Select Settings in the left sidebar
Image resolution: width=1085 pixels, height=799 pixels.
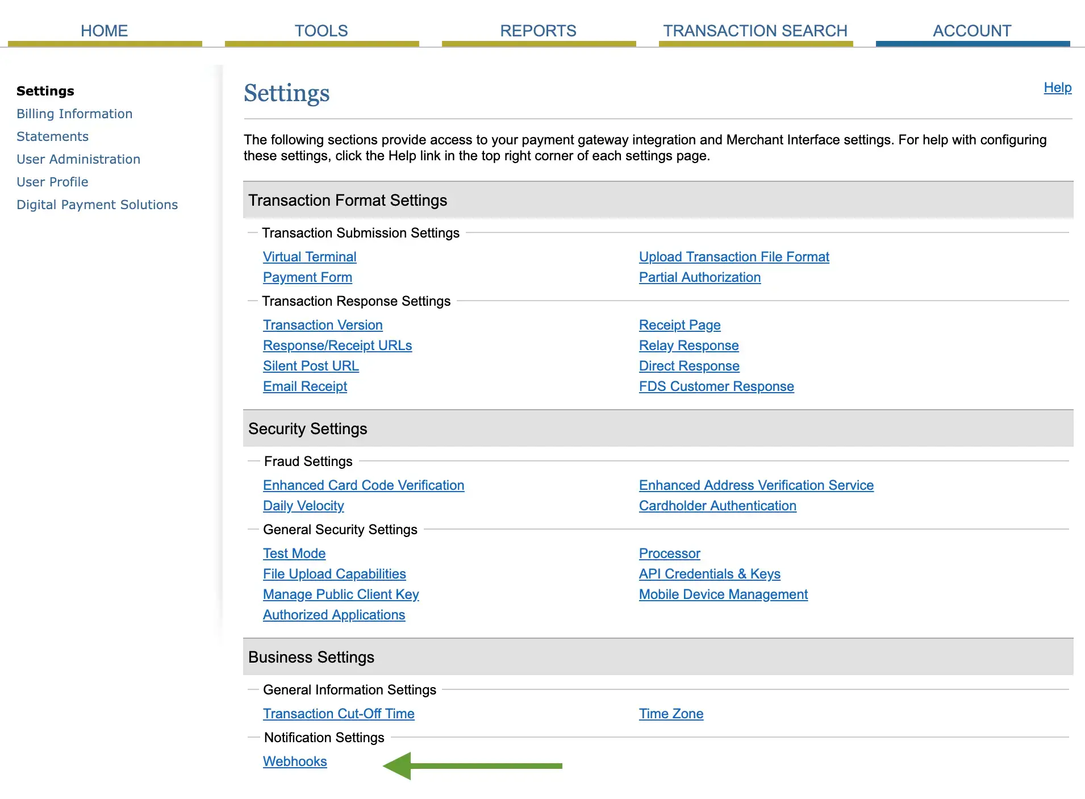pos(45,91)
